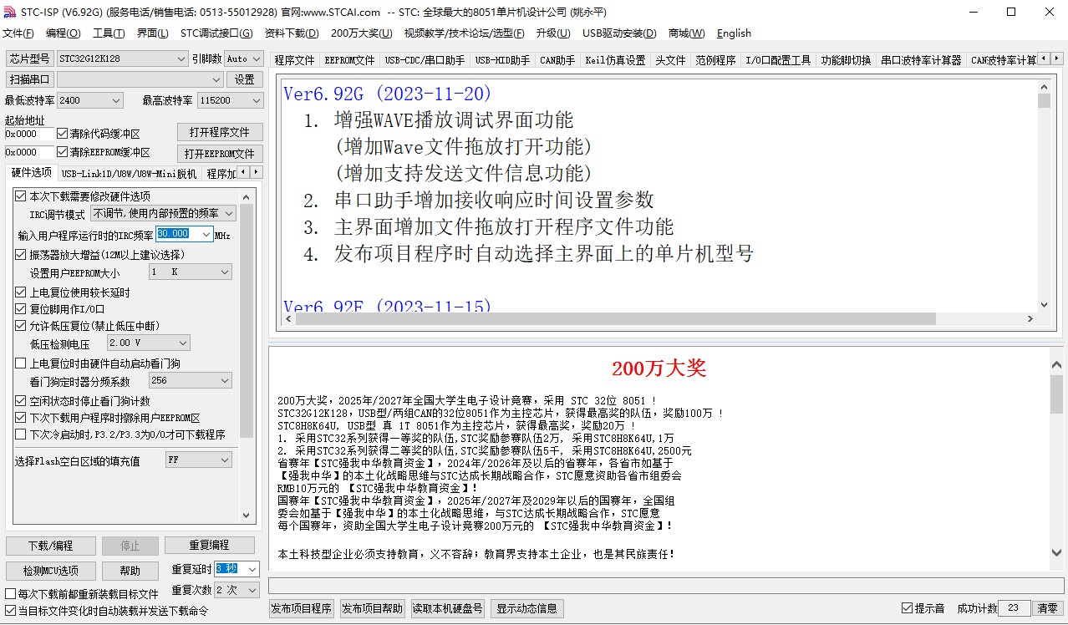Toggle 清除EEPROM缓冲区 checkbox

(x=62, y=152)
